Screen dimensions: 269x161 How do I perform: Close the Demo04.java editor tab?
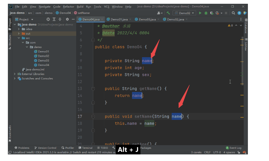pos(102,19)
